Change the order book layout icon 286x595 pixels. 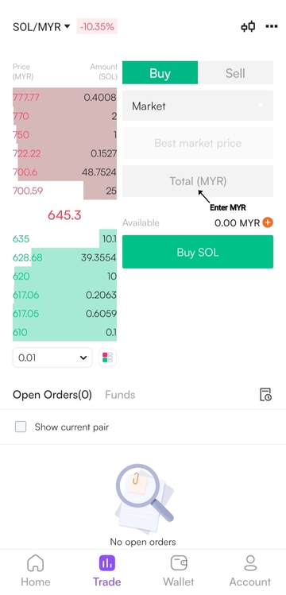[x=107, y=357]
